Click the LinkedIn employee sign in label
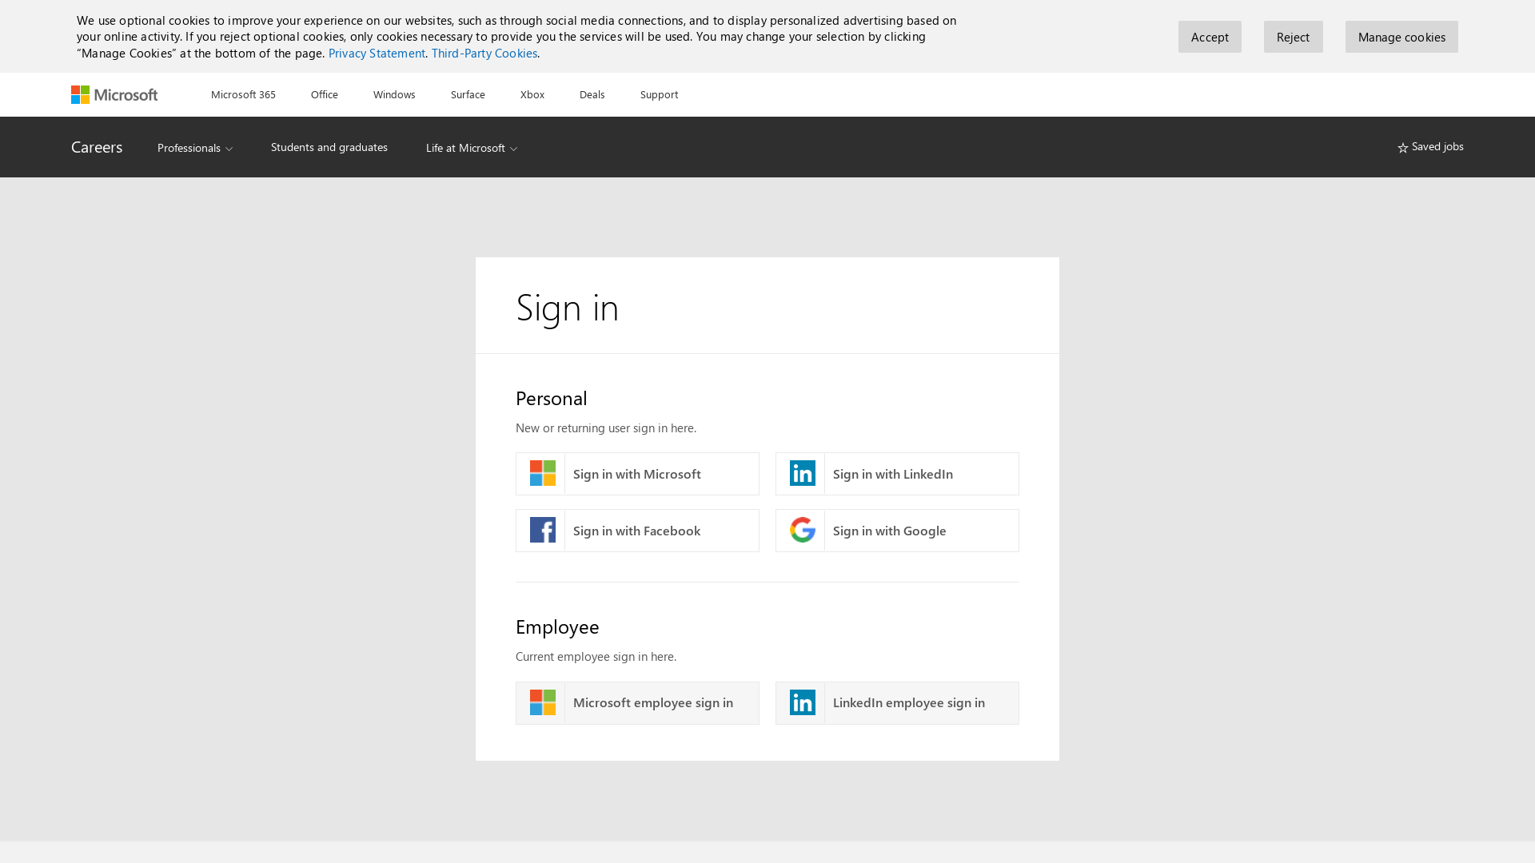The width and height of the screenshot is (1535, 863). pyautogui.click(x=909, y=702)
